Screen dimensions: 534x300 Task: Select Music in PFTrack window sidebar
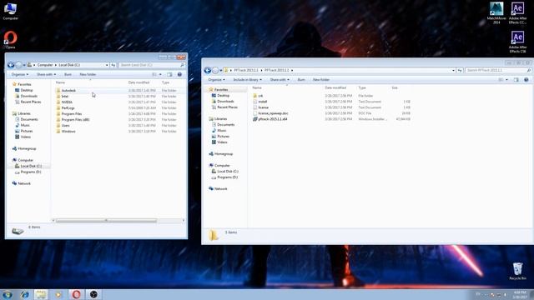coord(221,131)
